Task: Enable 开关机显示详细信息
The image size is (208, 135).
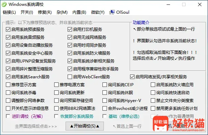Action: point(8,109)
